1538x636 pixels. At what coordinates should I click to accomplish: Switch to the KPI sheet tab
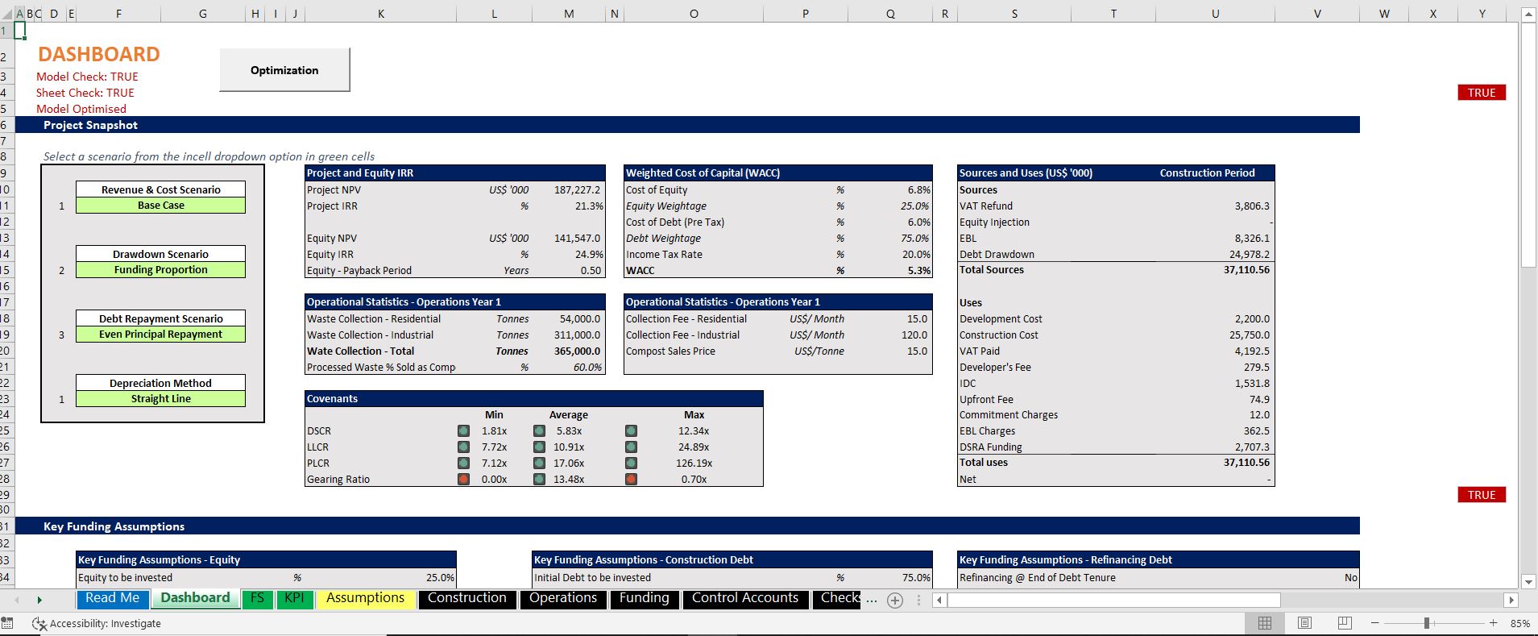click(294, 598)
